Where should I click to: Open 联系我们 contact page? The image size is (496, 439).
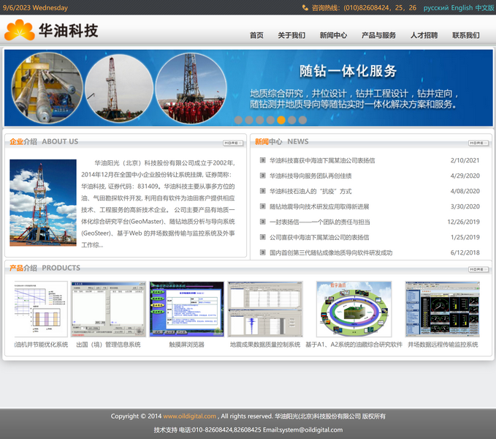coord(465,35)
